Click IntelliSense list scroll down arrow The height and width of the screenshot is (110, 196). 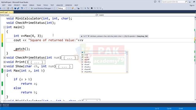coord(127,72)
